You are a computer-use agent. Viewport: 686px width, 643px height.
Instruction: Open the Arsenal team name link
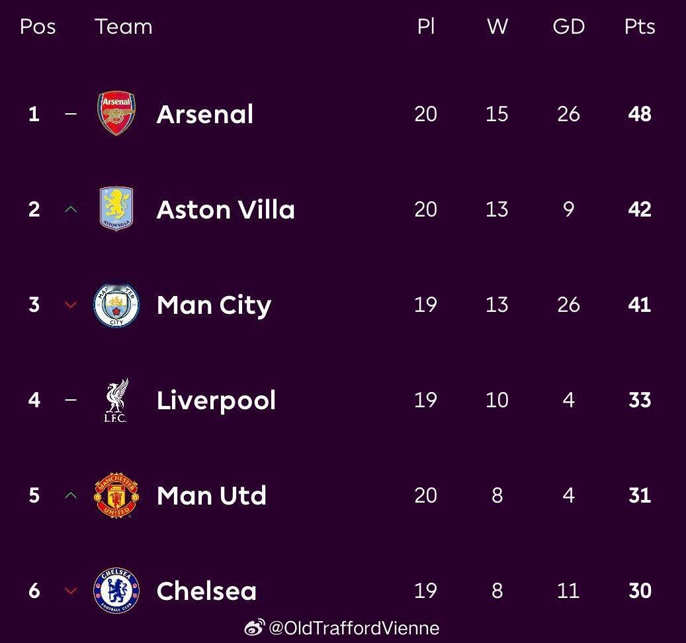(x=205, y=114)
